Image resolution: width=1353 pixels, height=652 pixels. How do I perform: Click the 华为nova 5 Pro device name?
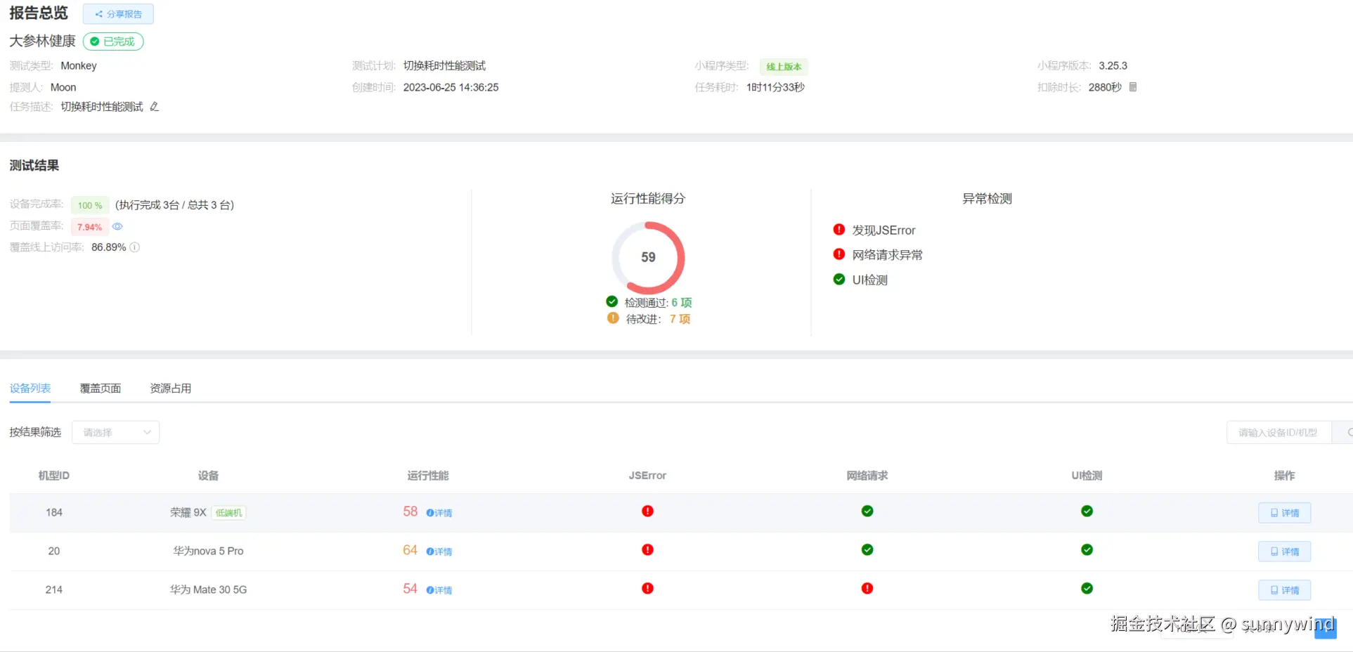(208, 552)
